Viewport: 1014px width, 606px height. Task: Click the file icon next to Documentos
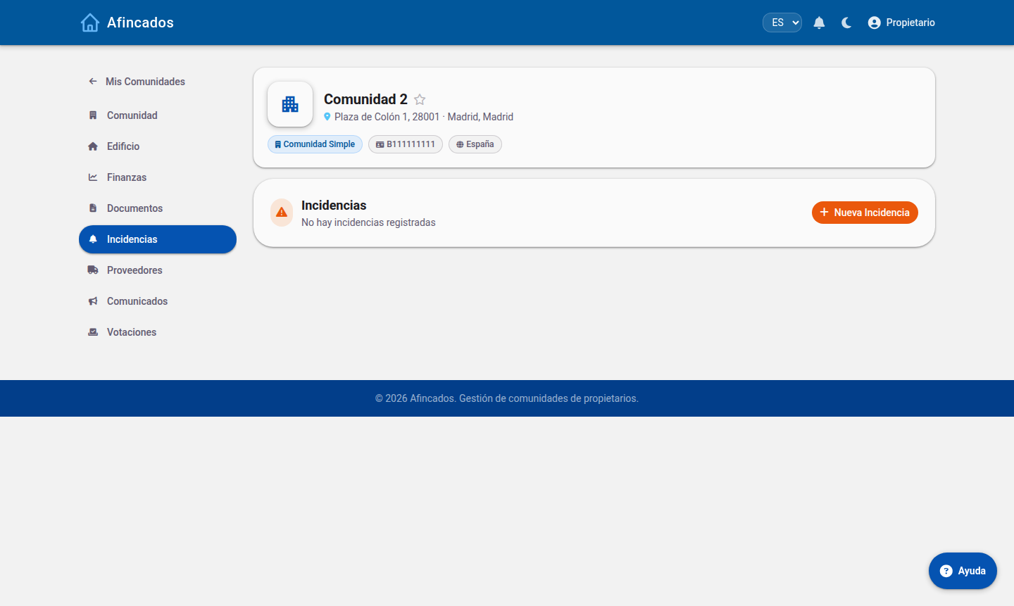tap(93, 208)
